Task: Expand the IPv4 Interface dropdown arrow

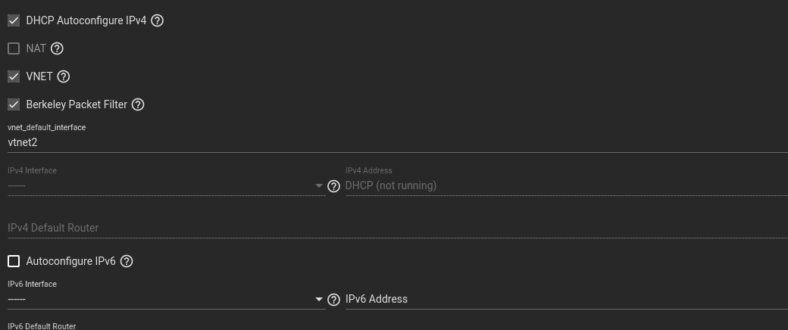Action: click(319, 186)
